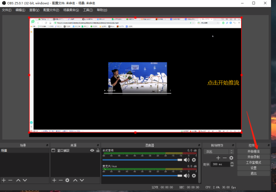Increase transition duration with up stepper

(232, 163)
